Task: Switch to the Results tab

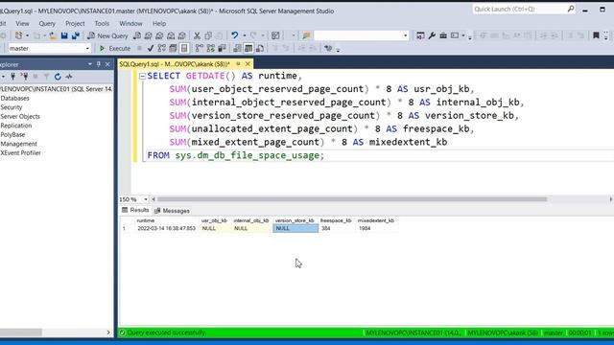Action: [x=135, y=210]
